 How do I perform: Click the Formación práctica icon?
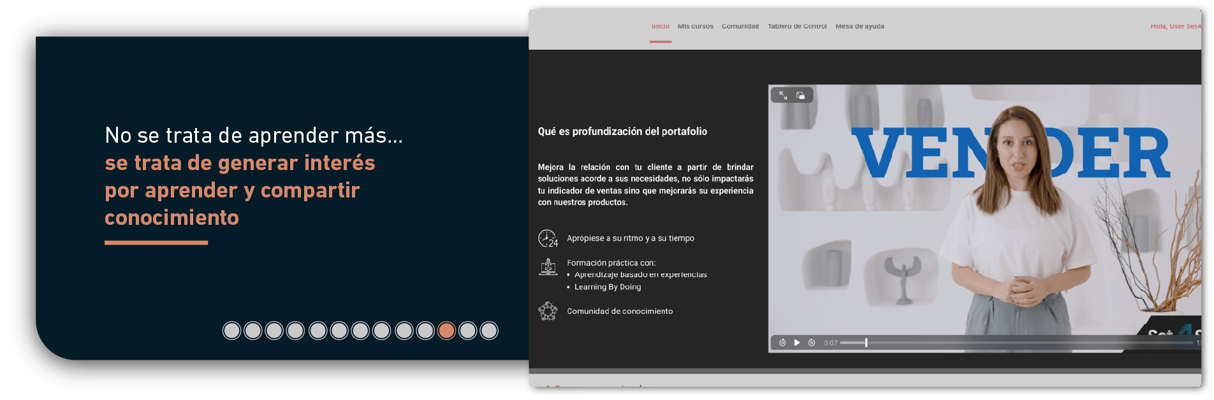tap(548, 266)
